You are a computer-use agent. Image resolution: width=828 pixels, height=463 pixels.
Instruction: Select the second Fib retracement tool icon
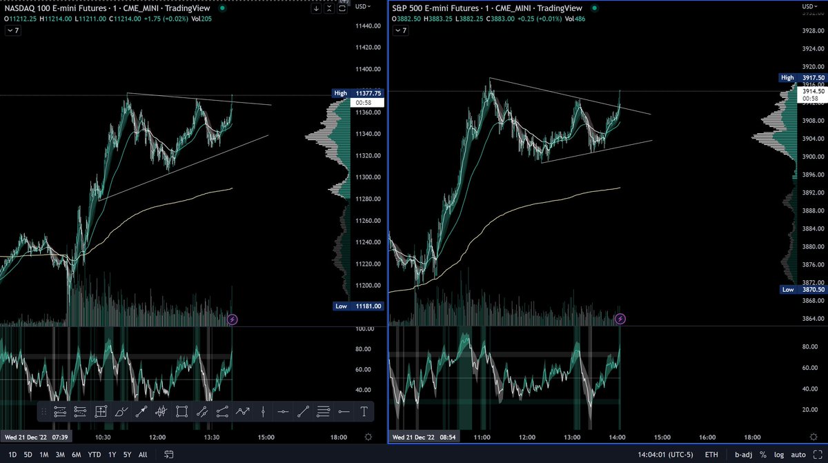(80, 412)
